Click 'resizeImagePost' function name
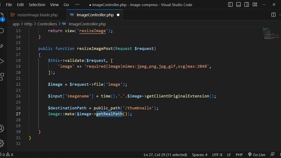Image resolution: width=281 pixels, height=158 pixels. (95, 49)
